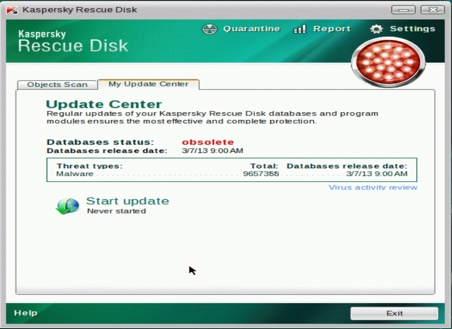This screenshot has height=329, width=452.
Task: Click the Settings gear icon
Action: pyautogui.click(x=376, y=29)
